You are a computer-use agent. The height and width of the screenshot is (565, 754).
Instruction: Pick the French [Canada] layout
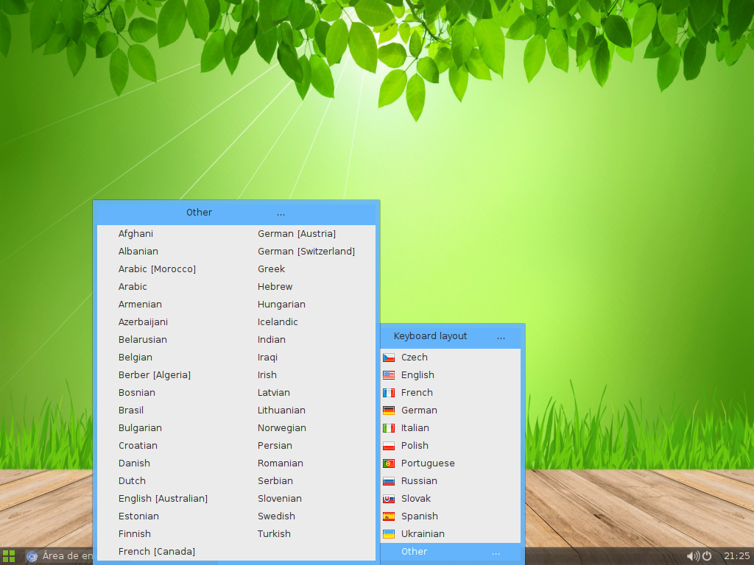pyautogui.click(x=156, y=552)
